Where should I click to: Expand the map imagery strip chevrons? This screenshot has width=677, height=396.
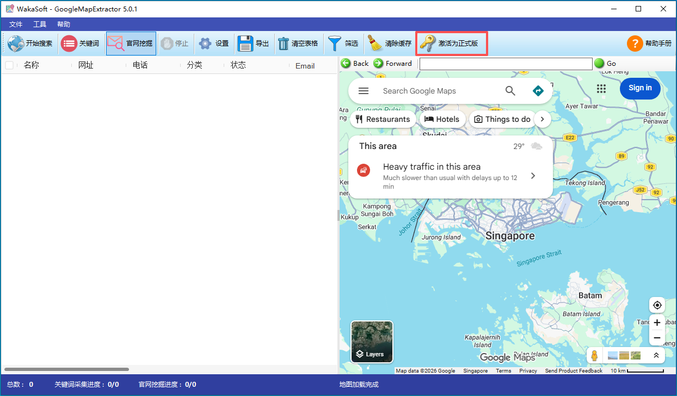click(x=656, y=356)
